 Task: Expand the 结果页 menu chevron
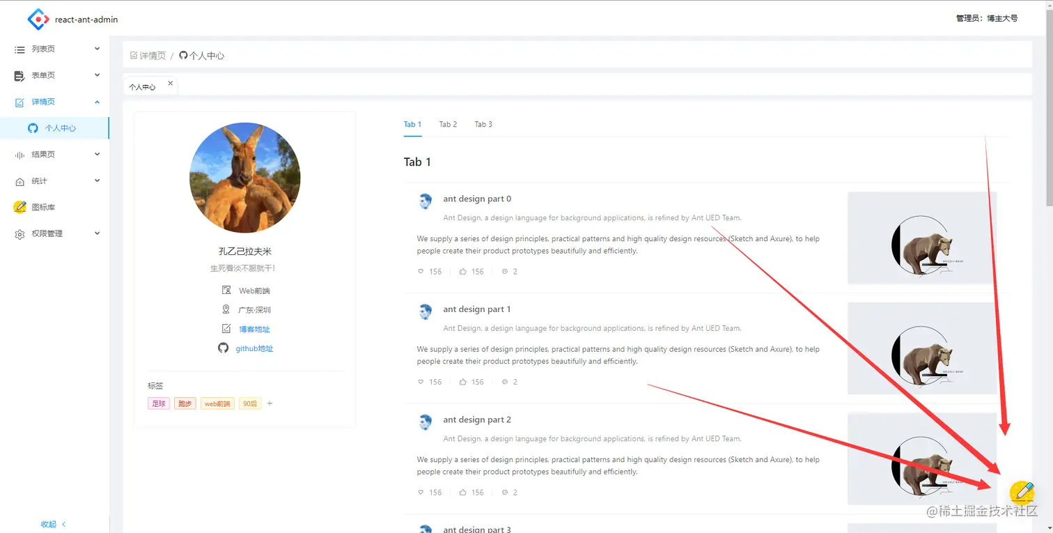tap(97, 154)
